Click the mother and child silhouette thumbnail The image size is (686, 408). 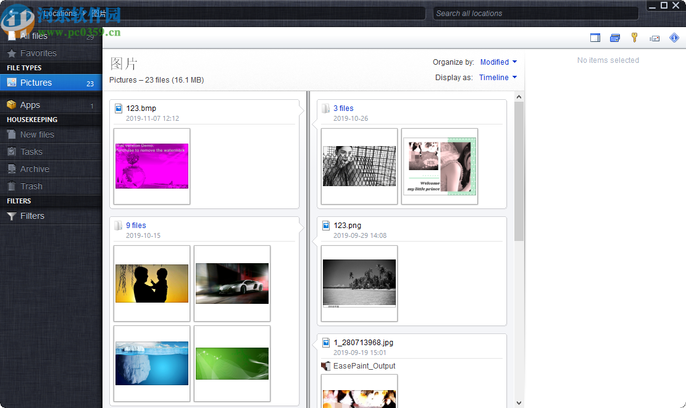pyautogui.click(x=152, y=284)
